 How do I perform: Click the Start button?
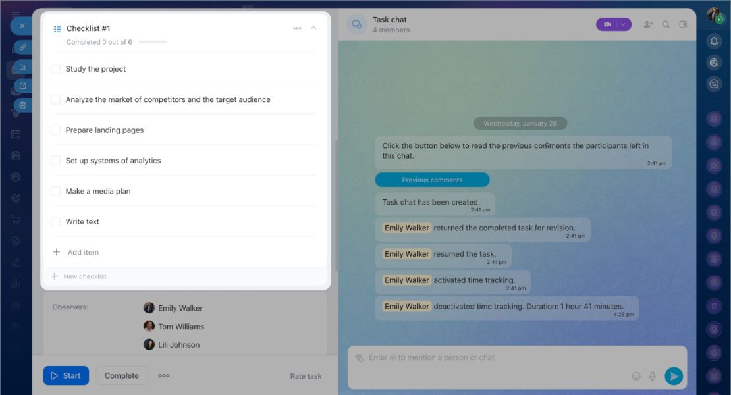pos(67,375)
